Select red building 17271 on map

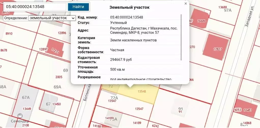click(x=55, y=48)
